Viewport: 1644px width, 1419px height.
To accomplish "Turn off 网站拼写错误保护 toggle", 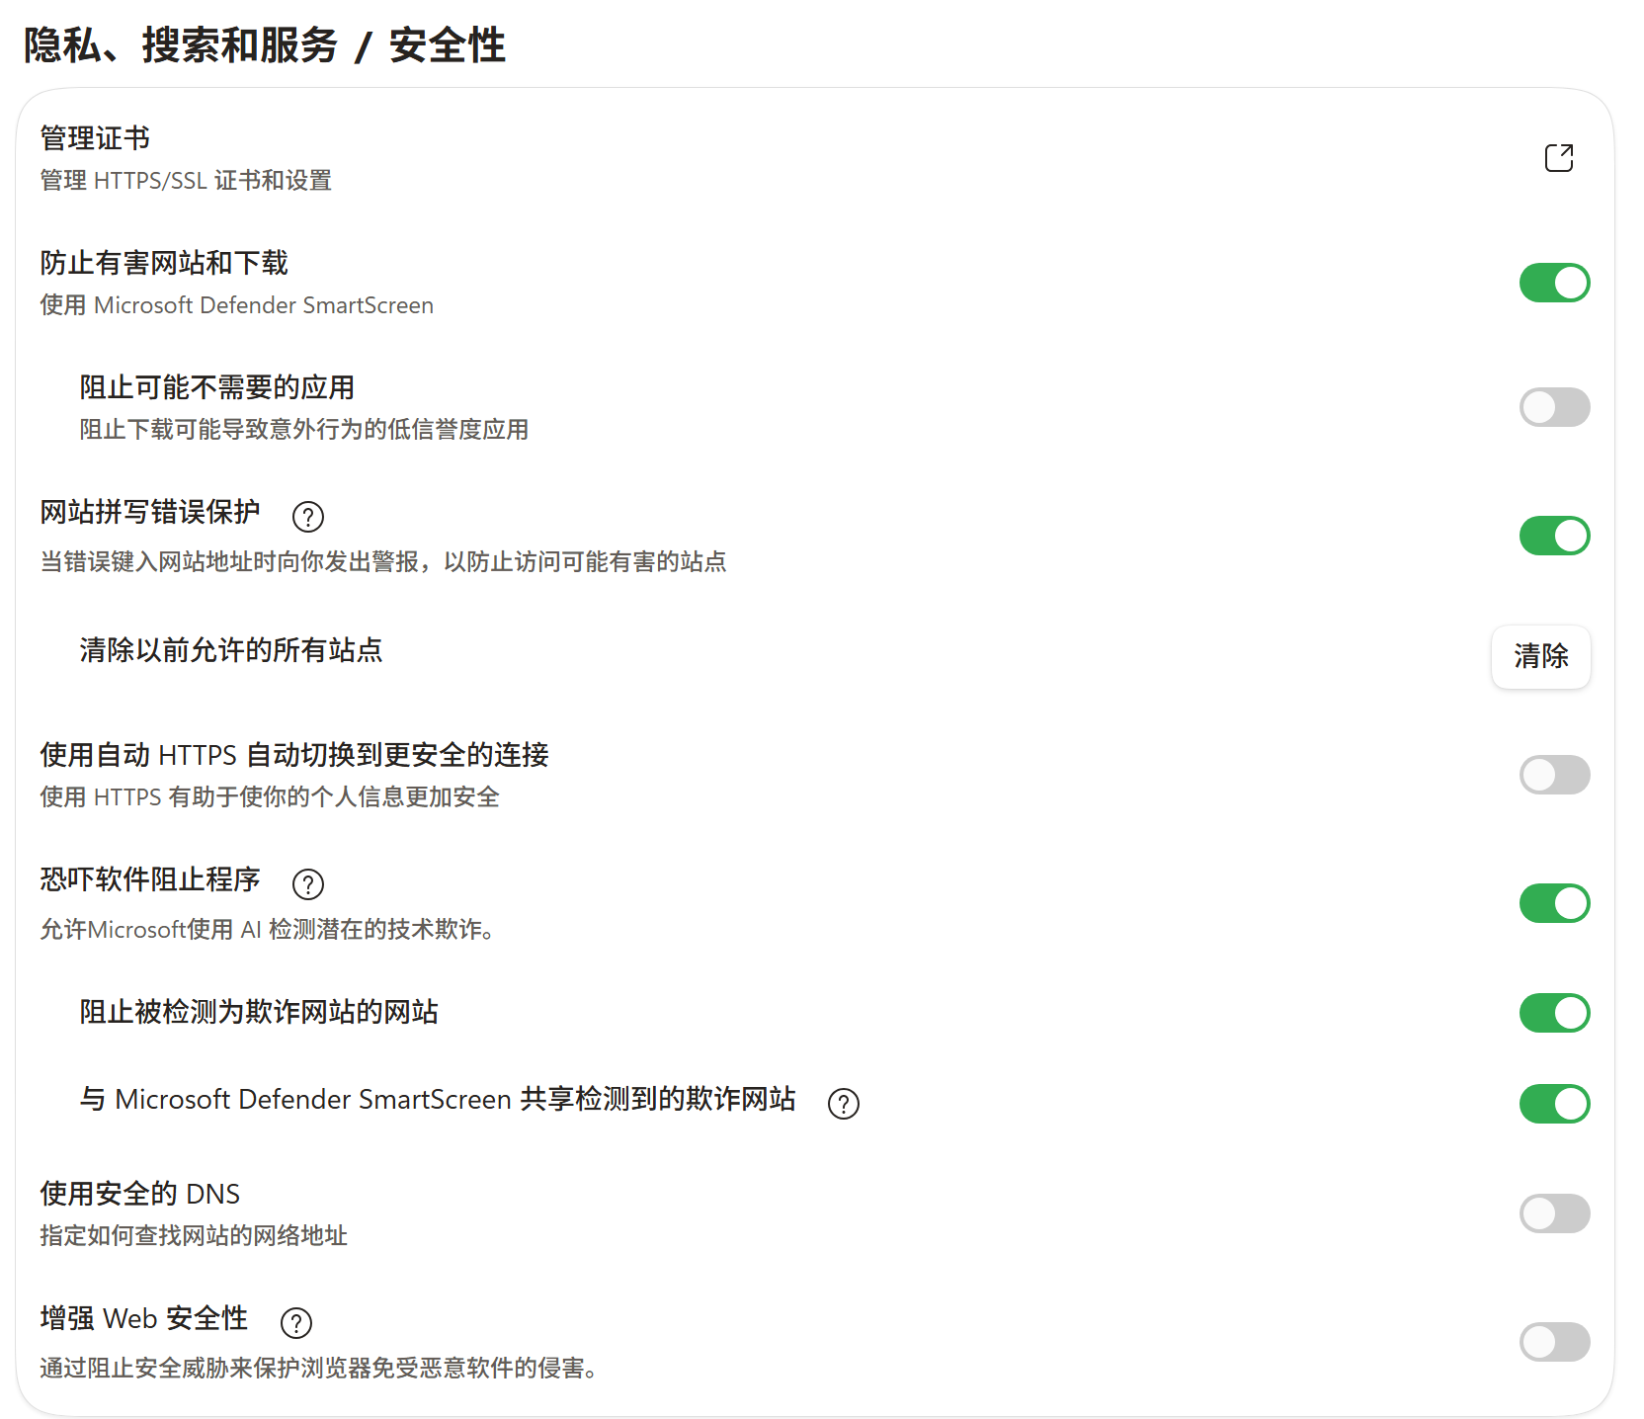I will click(x=1554, y=536).
